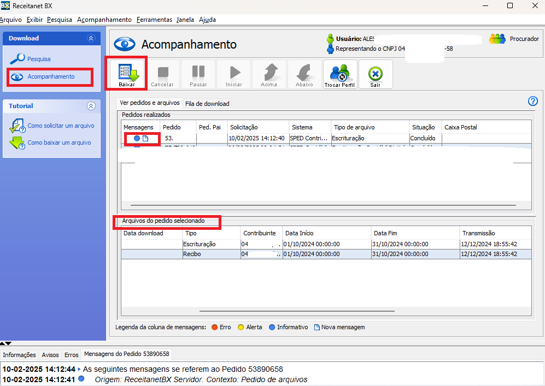The height and width of the screenshot is (386, 545).
Task: Switch to 'Ver pedidos e arquivos' tab
Action: point(149,103)
